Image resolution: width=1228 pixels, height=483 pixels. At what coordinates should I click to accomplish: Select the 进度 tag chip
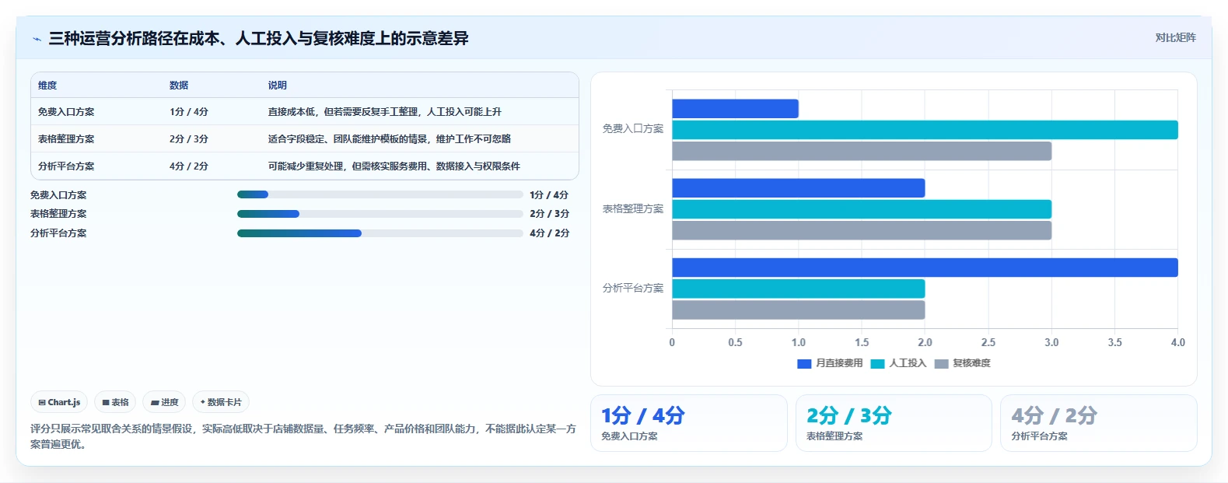pos(164,402)
